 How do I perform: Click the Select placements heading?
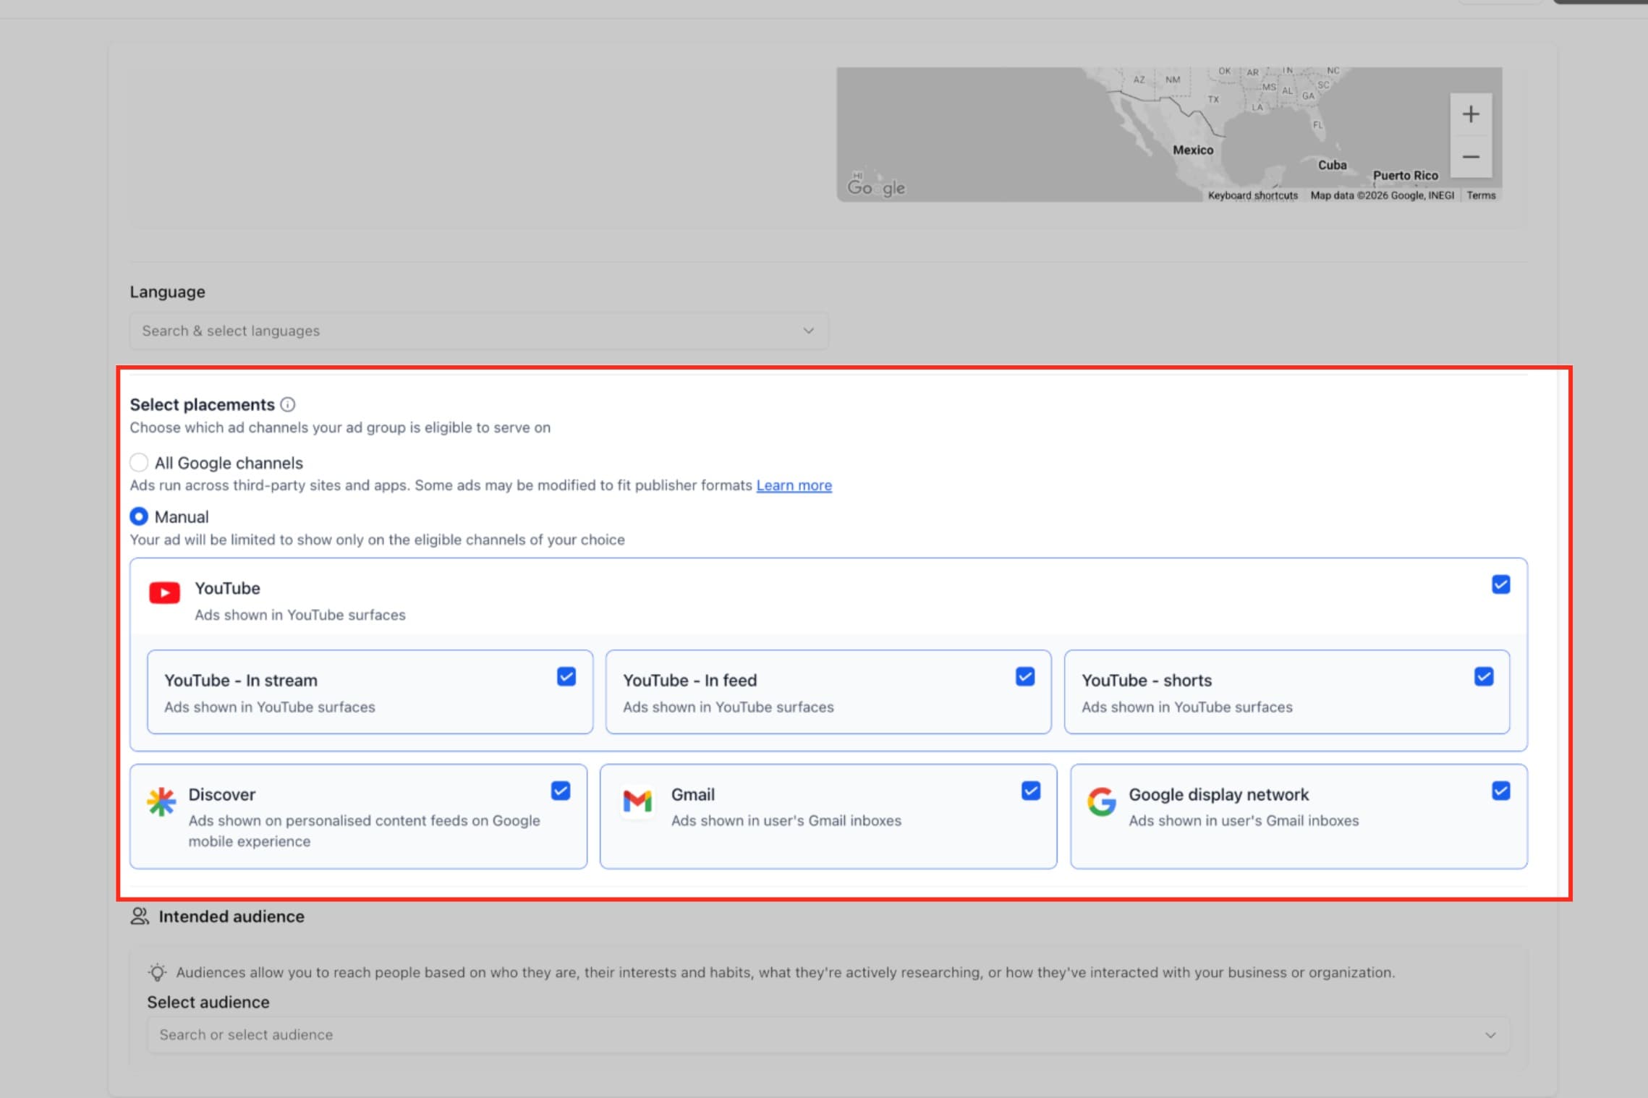pos(202,404)
